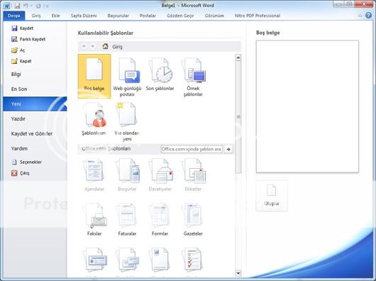Click the Oluştur create button
Image resolution: width=376 pixels, height=281 pixels.
(272, 196)
